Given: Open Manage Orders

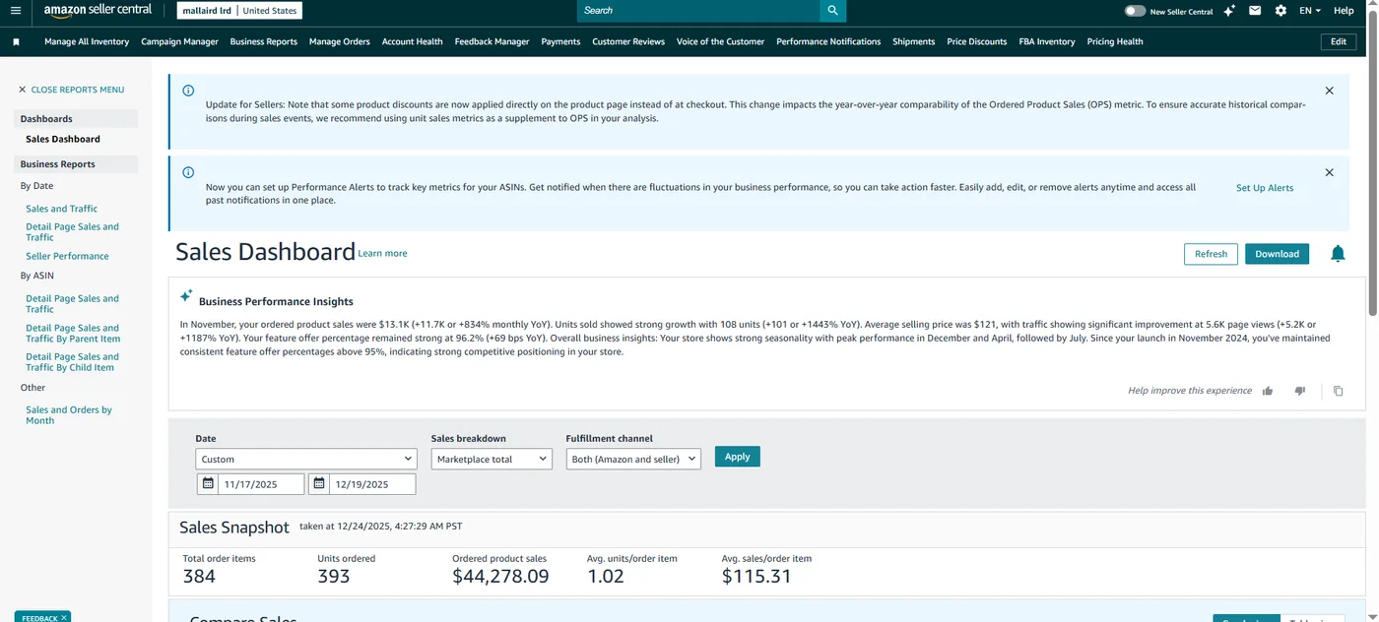Looking at the screenshot, I should point(340,42).
